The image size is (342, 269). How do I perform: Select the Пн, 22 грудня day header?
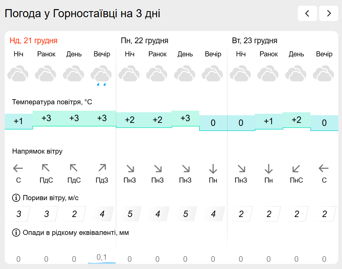click(x=145, y=41)
